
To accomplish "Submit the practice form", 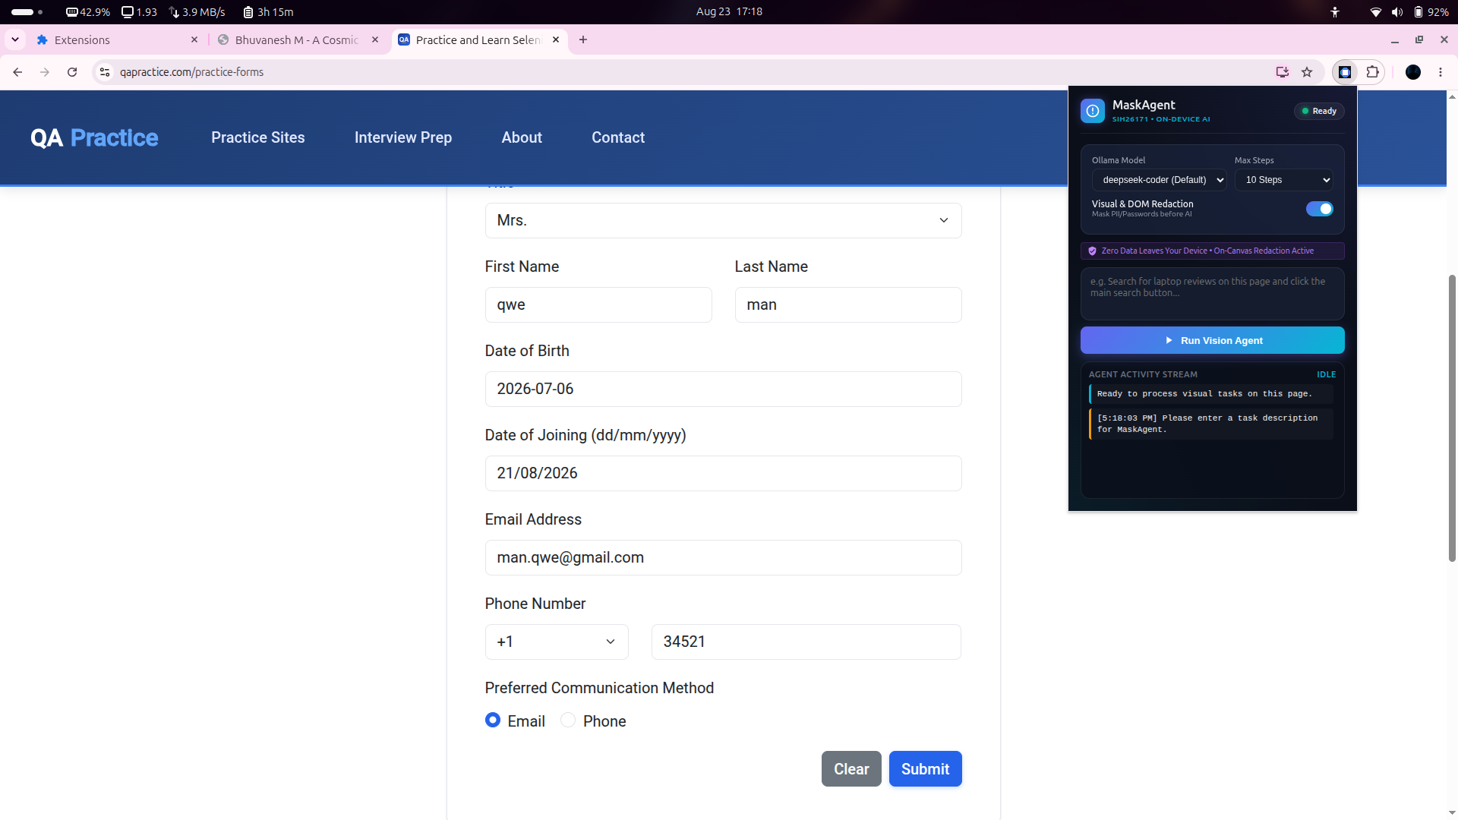I will pyautogui.click(x=925, y=768).
